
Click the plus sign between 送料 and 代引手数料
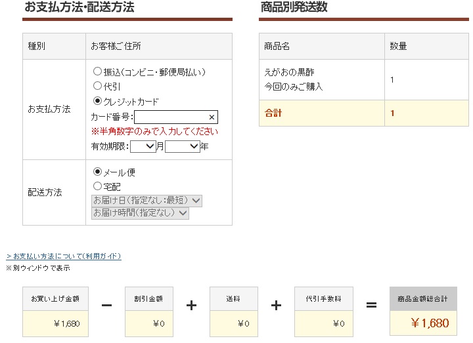point(276,306)
